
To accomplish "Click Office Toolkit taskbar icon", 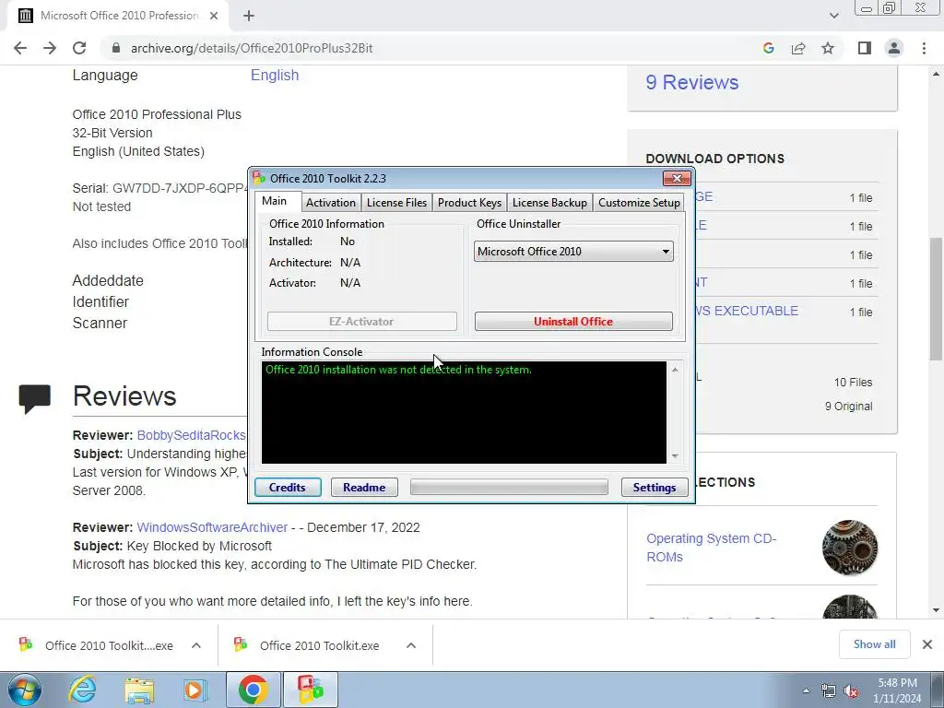I will coord(310,690).
